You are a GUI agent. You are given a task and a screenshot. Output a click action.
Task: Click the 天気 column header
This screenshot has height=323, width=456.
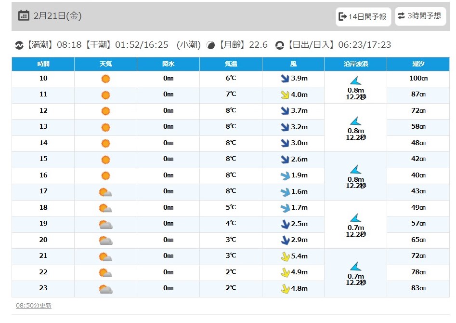click(x=105, y=64)
